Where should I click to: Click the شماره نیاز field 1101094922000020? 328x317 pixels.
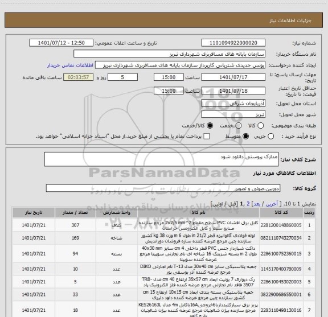tap(233, 43)
